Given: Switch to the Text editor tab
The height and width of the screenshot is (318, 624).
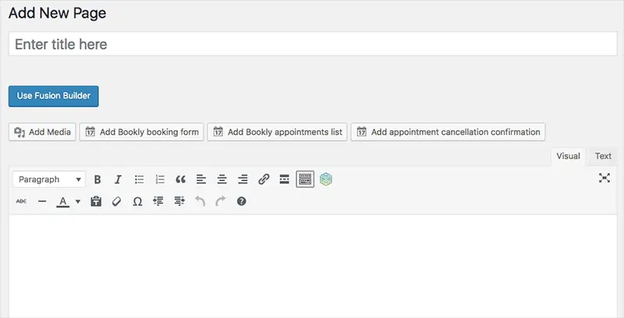Looking at the screenshot, I should (x=603, y=156).
